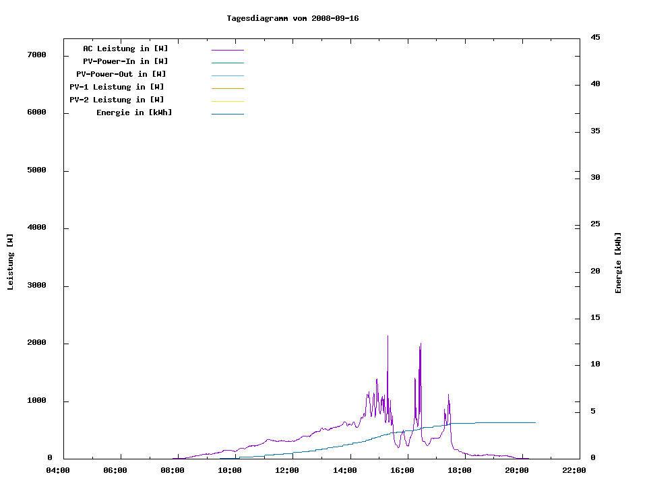Click the yellow PV-2 Leistung legend line
This screenshot has width=647, height=485.
click(227, 101)
